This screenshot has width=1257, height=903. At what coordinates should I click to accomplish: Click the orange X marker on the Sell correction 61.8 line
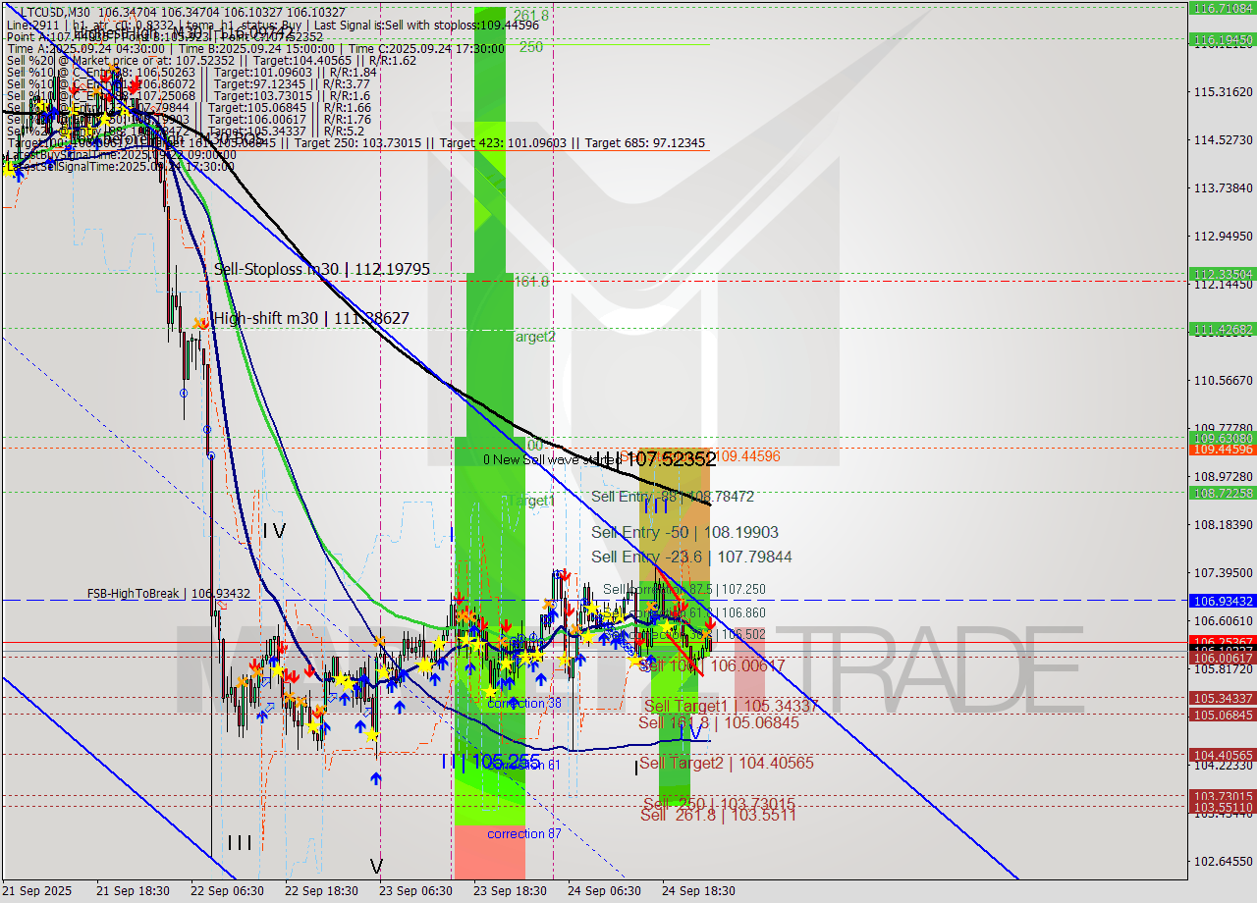[x=650, y=606]
